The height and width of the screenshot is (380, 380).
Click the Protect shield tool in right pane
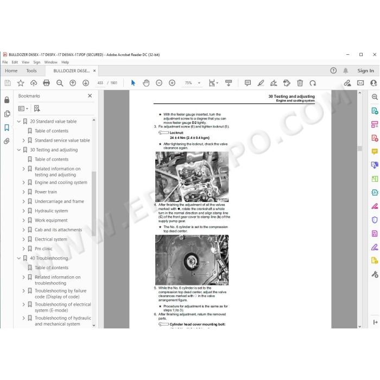(375, 220)
